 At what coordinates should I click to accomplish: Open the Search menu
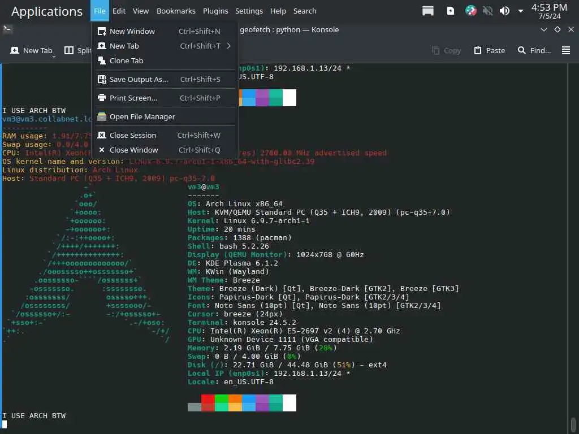point(305,11)
